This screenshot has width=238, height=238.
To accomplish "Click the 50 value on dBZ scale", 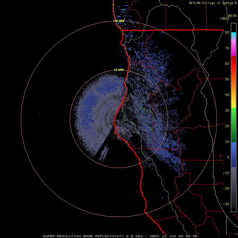I will click(x=227, y=79).
